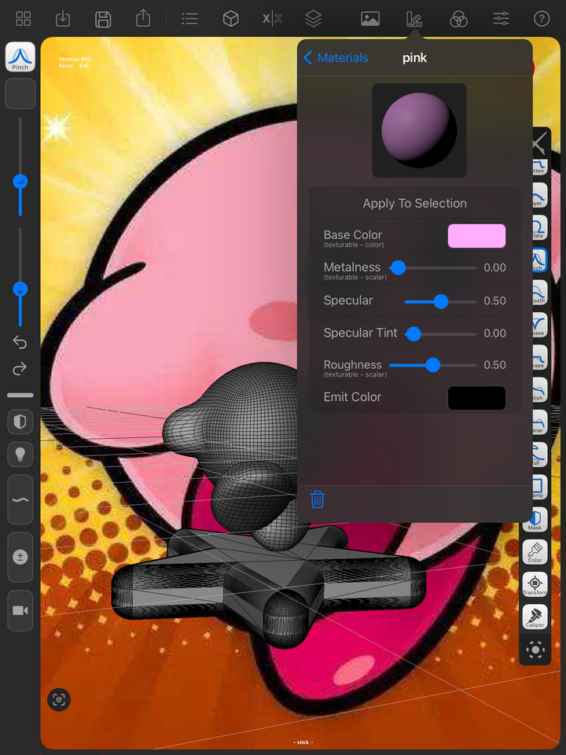The image size is (566, 755).
Task: Click the Roughness slider handle
Action: point(432,365)
